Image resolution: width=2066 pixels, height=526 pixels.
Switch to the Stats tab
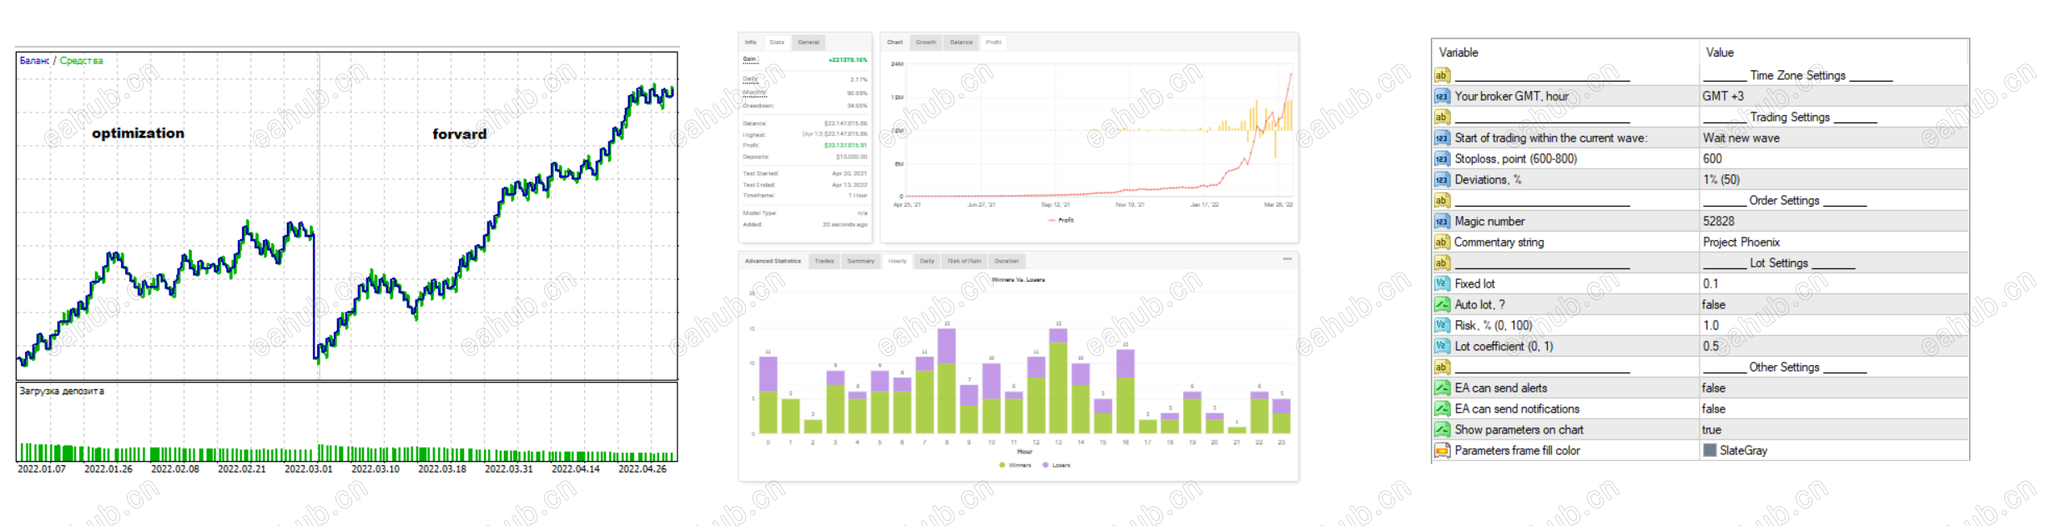click(777, 42)
